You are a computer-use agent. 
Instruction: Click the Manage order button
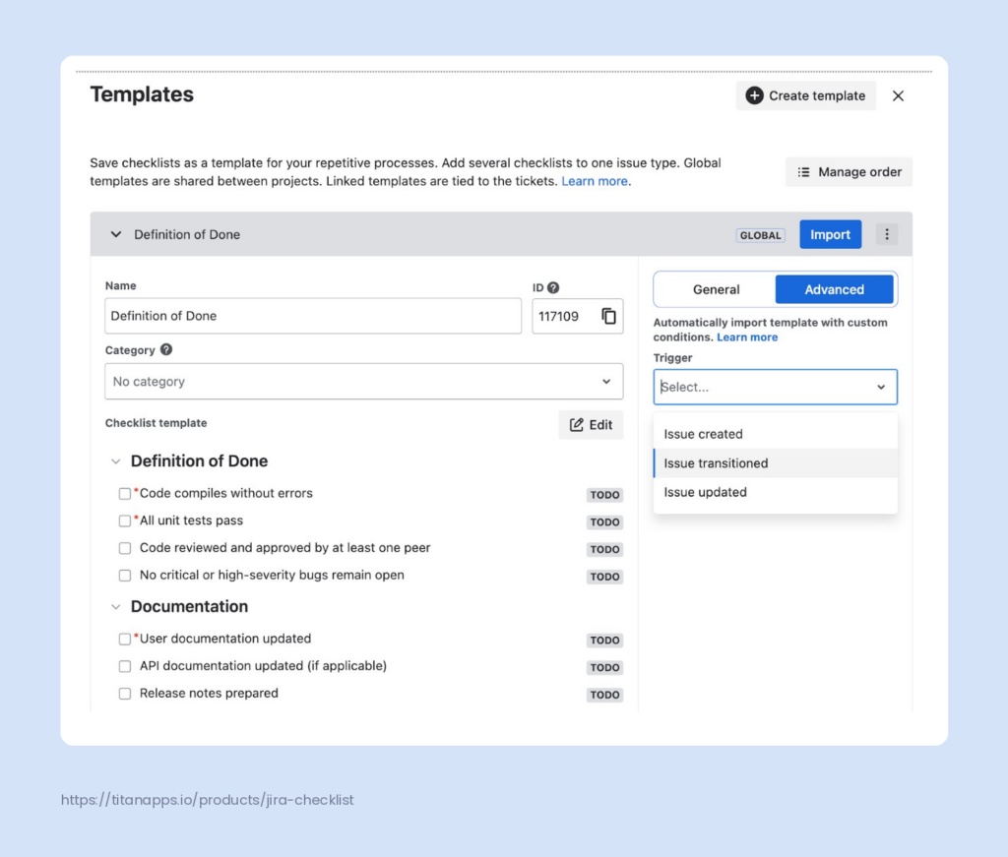pos(849,172)
